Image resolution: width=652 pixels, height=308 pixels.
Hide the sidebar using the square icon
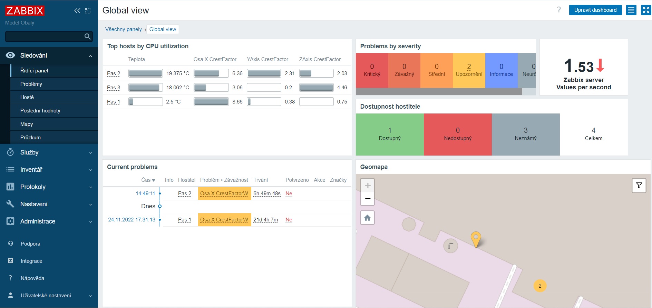point(88,11)
